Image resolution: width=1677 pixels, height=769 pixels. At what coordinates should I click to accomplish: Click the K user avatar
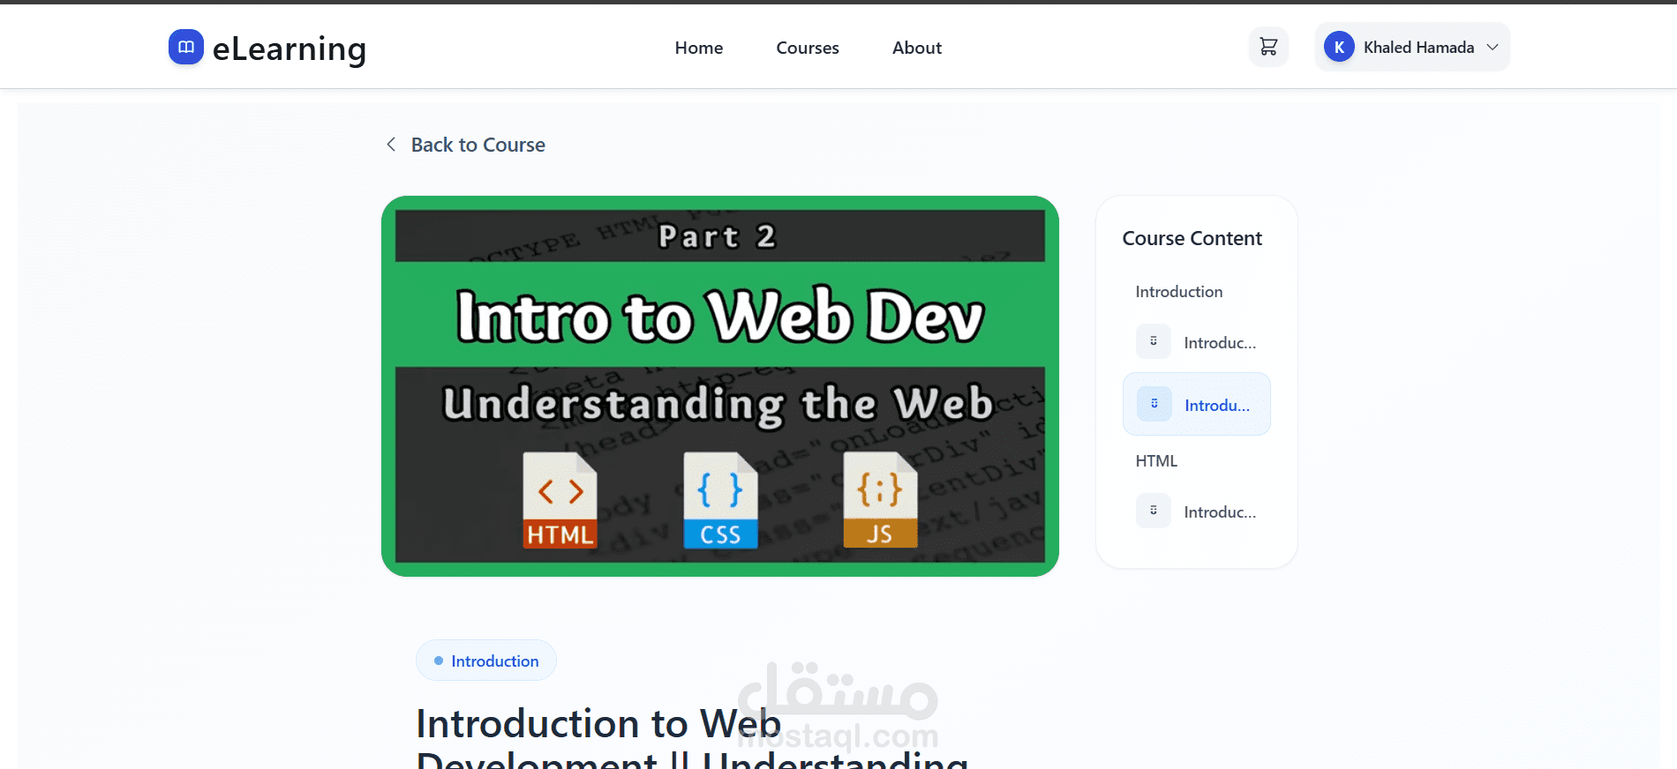point(1339,48)
